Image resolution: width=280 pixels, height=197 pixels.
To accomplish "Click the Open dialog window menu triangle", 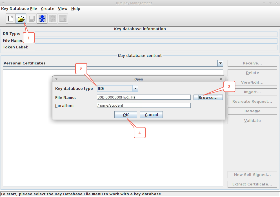I will [x=56, y=79].
